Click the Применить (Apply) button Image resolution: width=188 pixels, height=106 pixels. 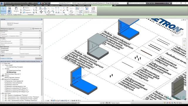tap(38, 59)
